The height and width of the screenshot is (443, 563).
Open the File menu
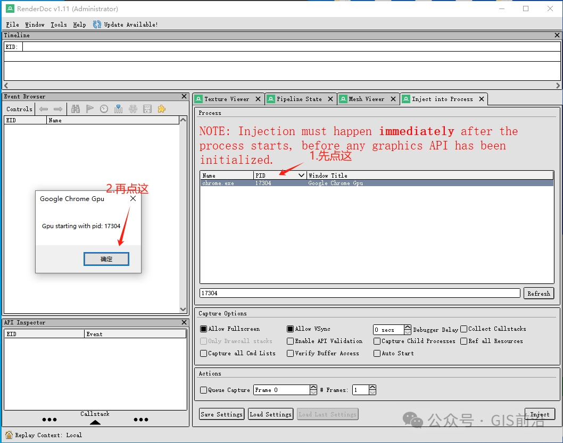click(13, 24)
